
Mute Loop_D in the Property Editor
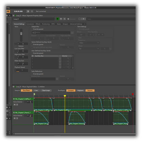pos(61,19)
